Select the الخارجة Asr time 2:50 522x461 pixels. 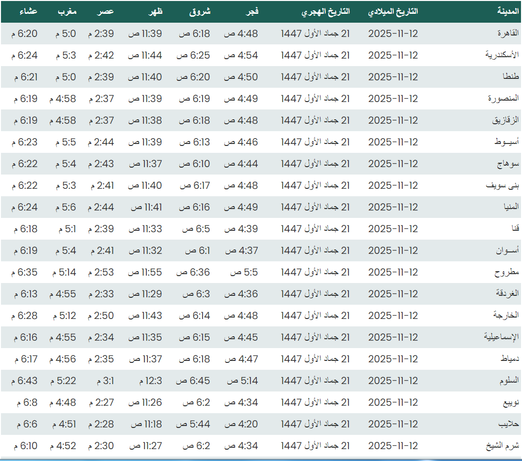coord(102,316)
